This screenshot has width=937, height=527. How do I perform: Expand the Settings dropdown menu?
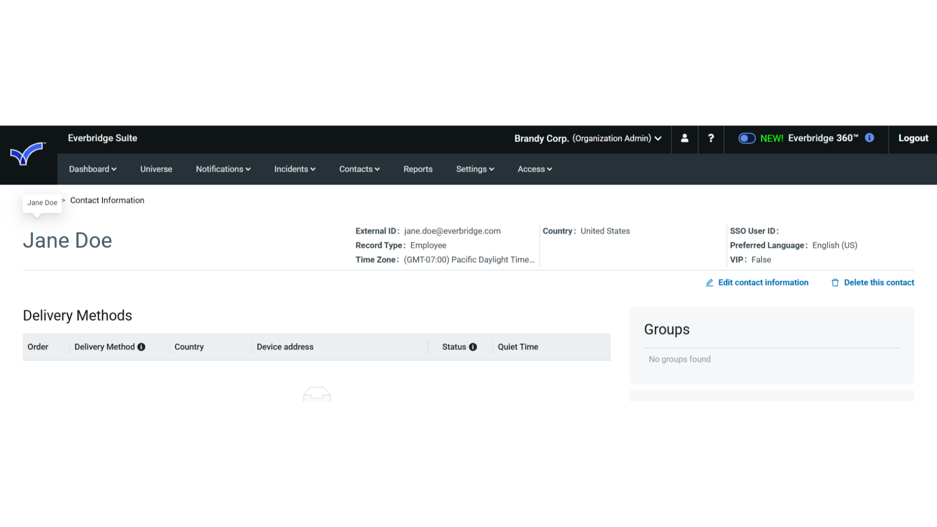[475, 169]
